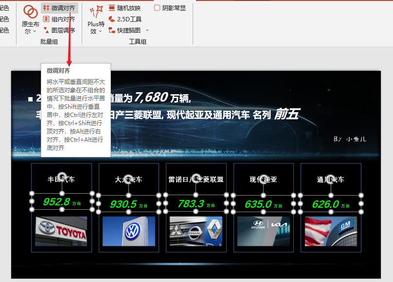
Task: Click the 批量组 group label
Action: [49, 42]
